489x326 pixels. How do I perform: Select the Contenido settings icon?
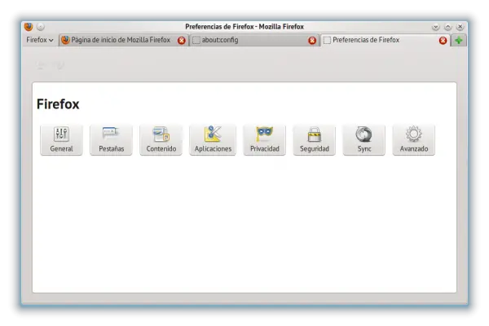point(161,139)
